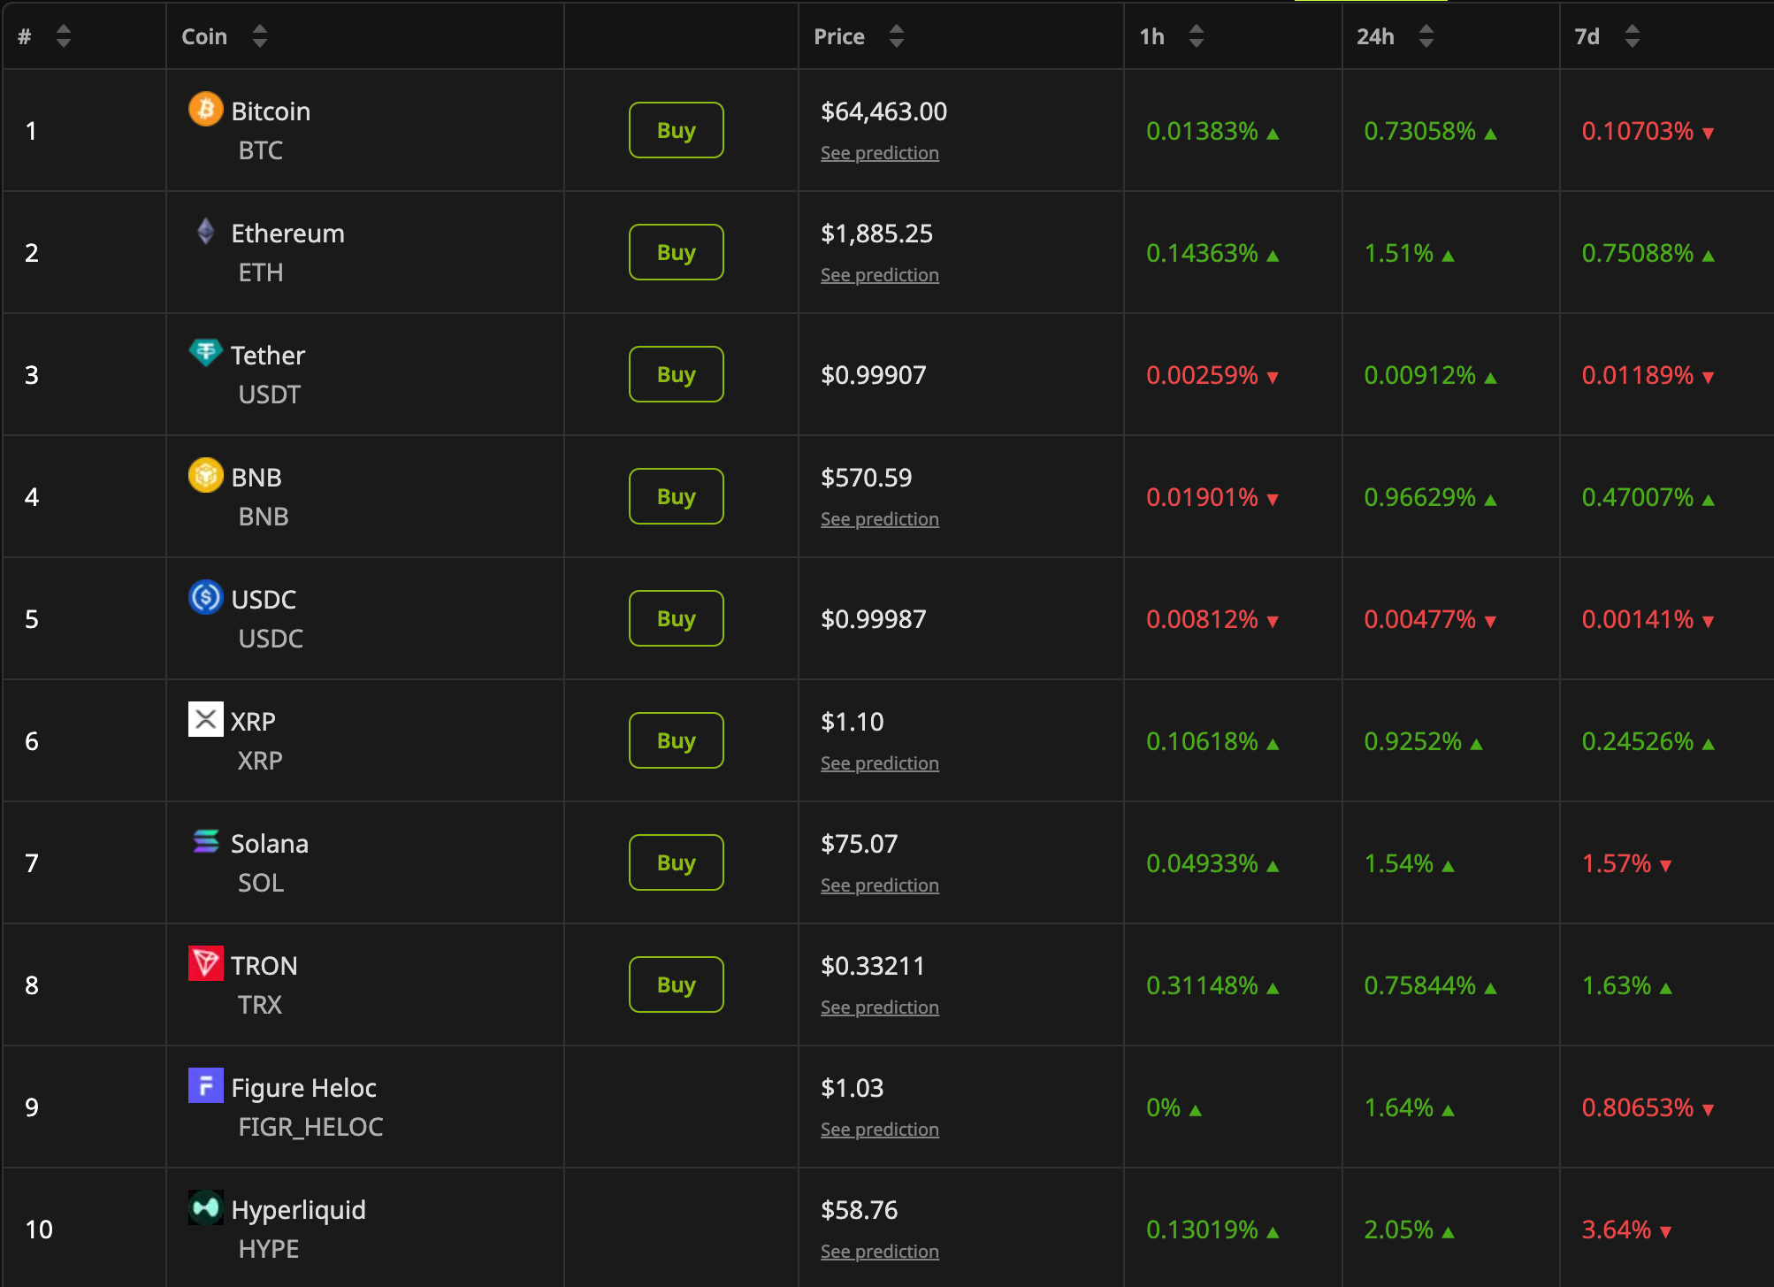Open See prediction link for Ethereum
Image resolution: width=1774 pixels, height=1287 pixels.
tap(880, 275)
